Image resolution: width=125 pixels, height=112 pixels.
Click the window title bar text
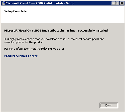40,3
